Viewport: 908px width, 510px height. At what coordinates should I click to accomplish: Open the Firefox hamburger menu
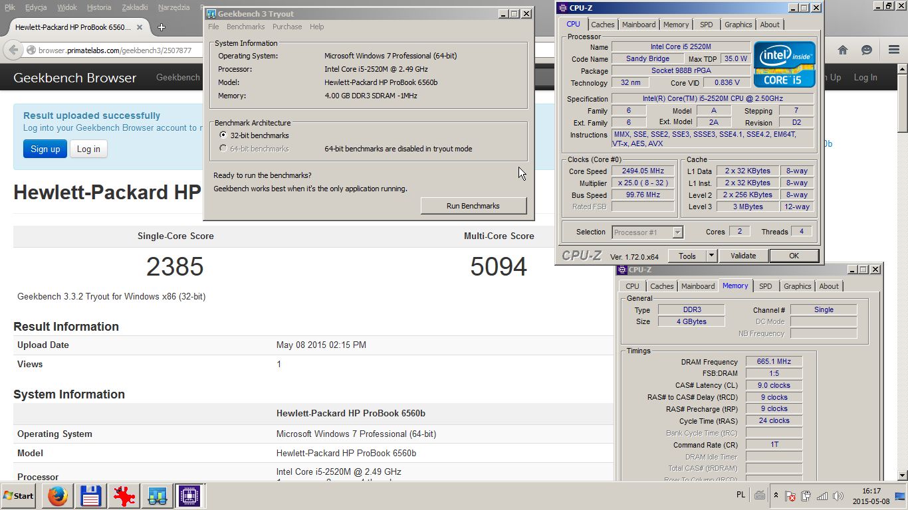pos(894,50)
